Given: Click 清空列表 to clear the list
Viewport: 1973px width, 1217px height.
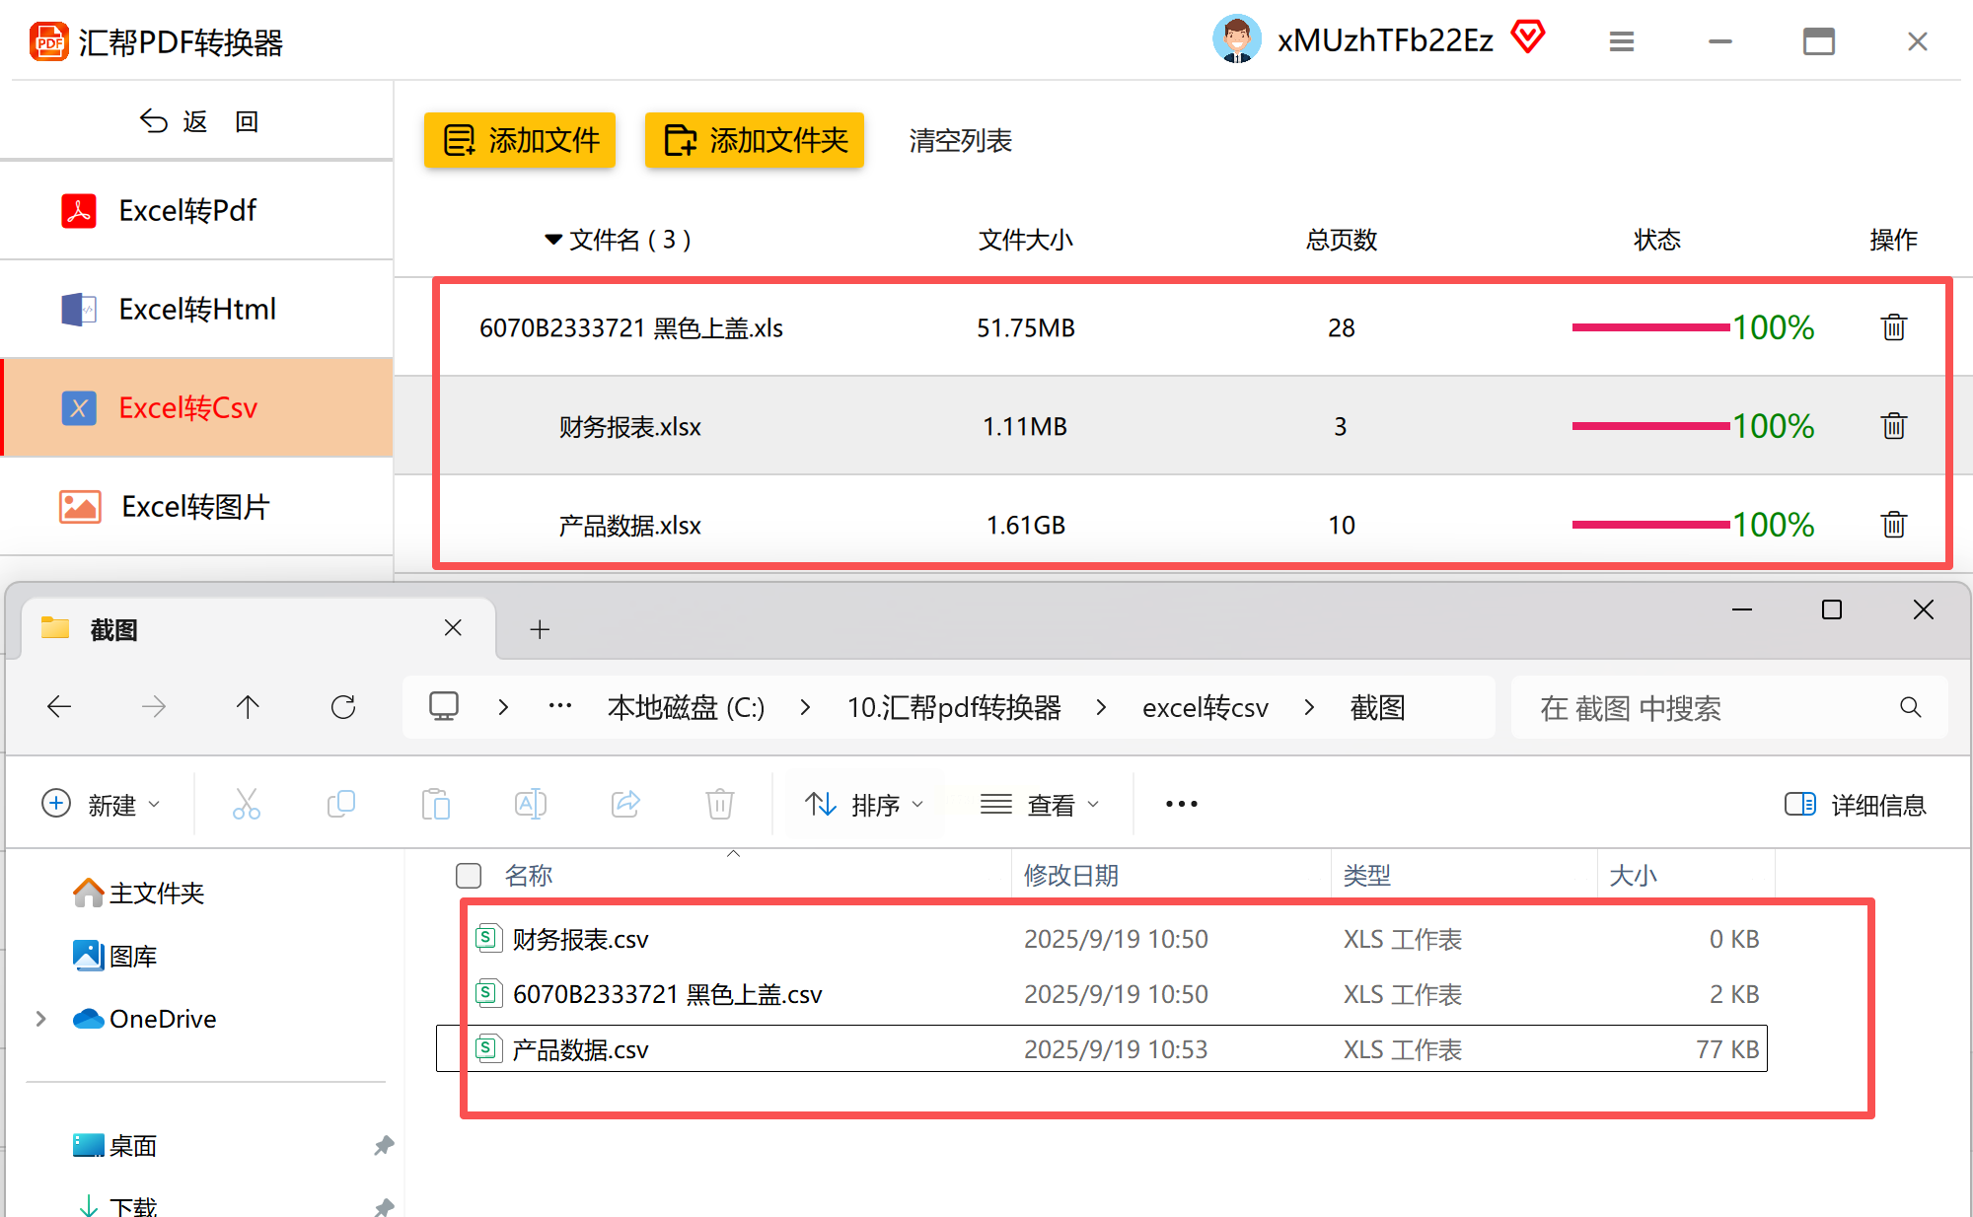Looking at the screenshot, I should (x=960, y=140).
